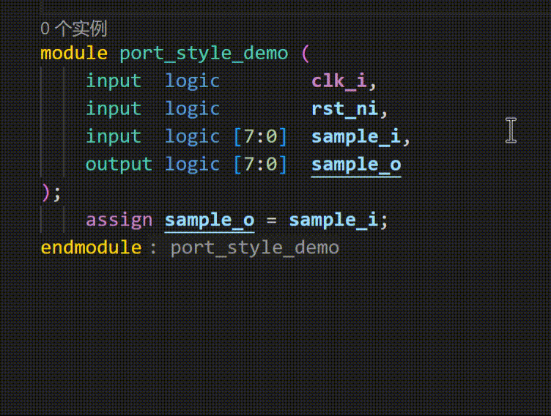Click the "0 个实例" code lens link
This screenshot has width=551, height=416.
73,29
